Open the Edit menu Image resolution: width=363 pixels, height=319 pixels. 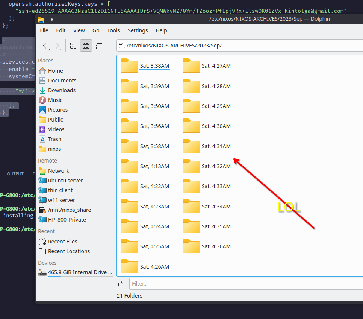click(x=60, y=30)
